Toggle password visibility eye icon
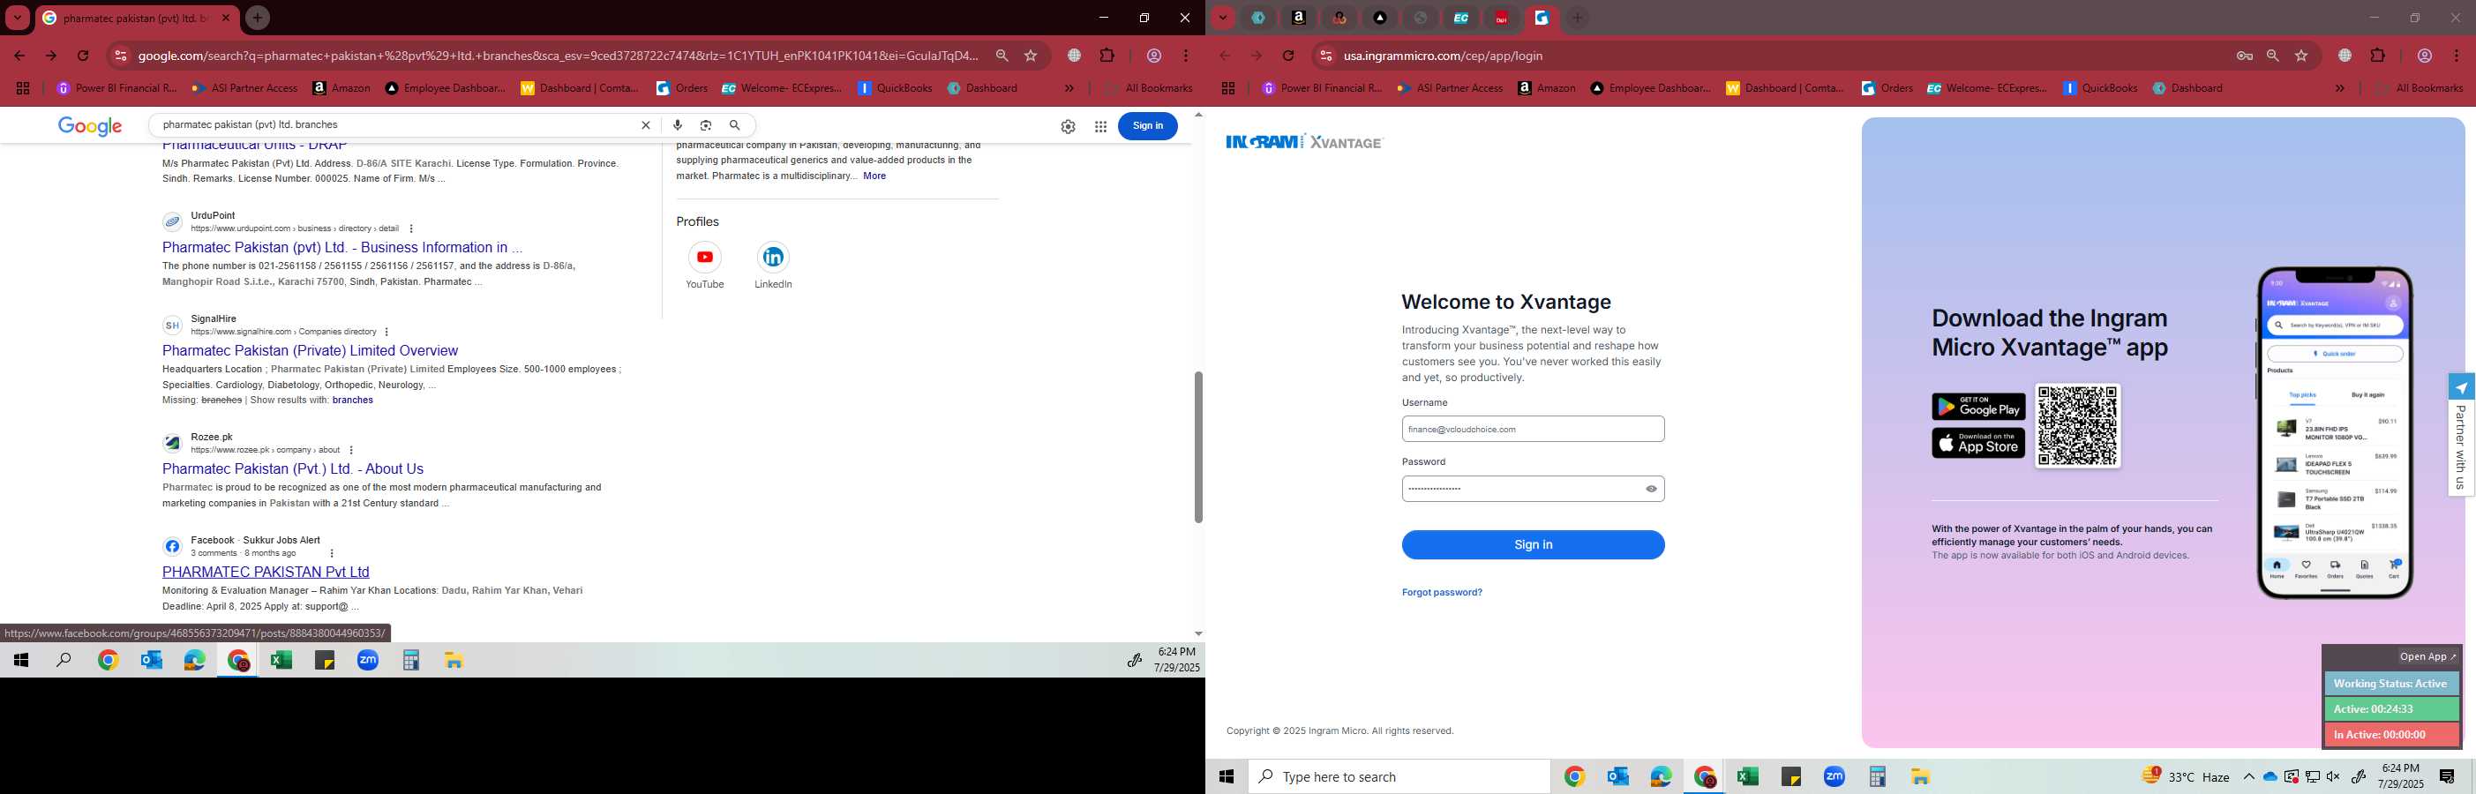The image size is (2476, 794). coord(1650,489)
